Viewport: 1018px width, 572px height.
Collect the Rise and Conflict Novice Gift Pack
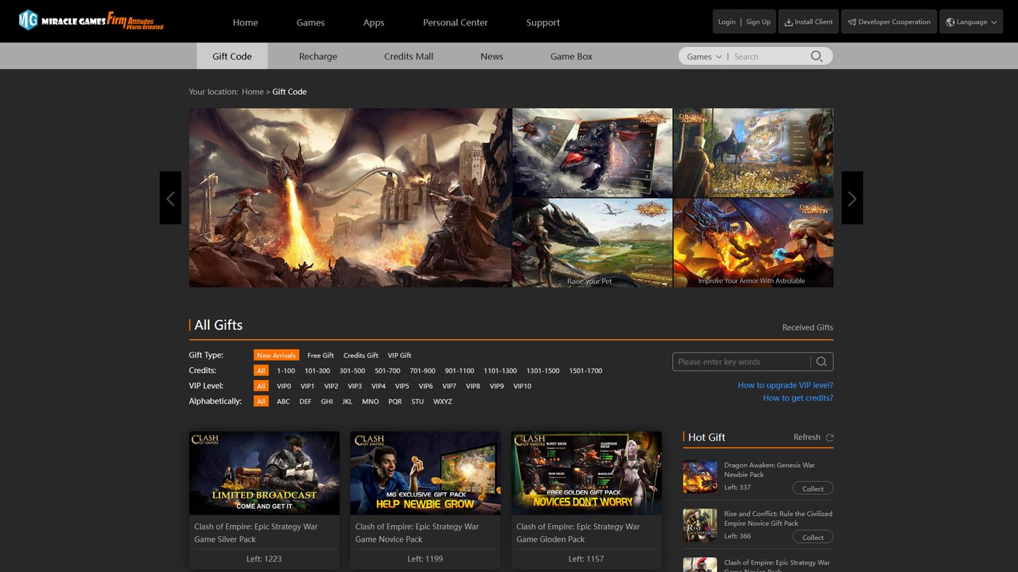pos(813,537)
